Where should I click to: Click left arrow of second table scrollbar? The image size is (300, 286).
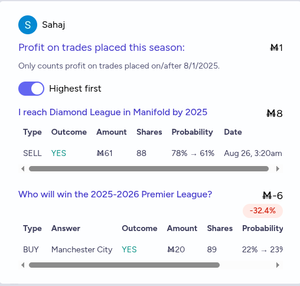(23, 265)
